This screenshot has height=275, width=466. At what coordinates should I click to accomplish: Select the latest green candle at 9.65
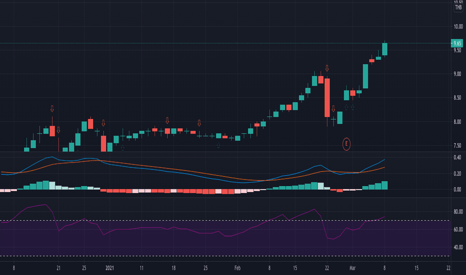(384, 49)
